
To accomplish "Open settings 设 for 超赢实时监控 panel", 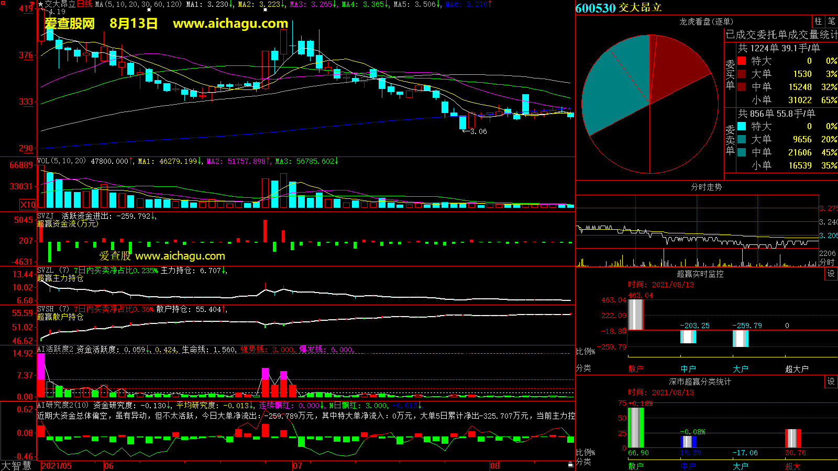I will 831,274.
